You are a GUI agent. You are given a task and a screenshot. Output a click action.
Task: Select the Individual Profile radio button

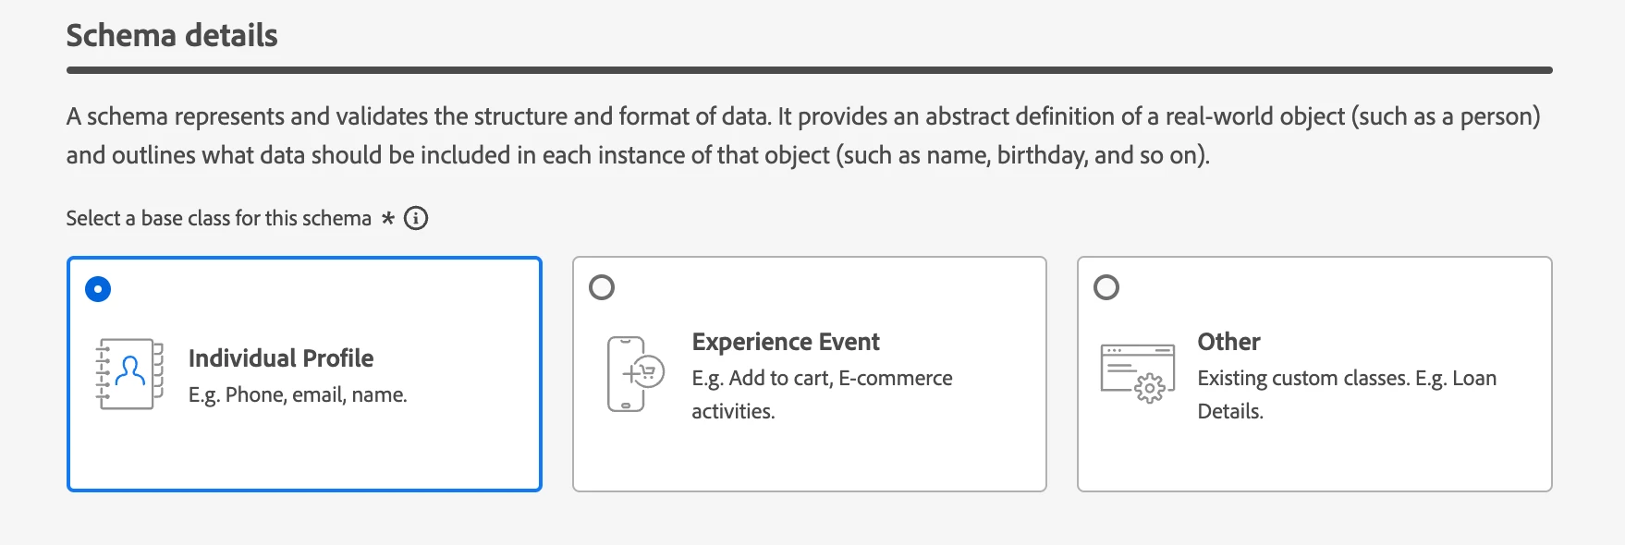tap(98, 289)
